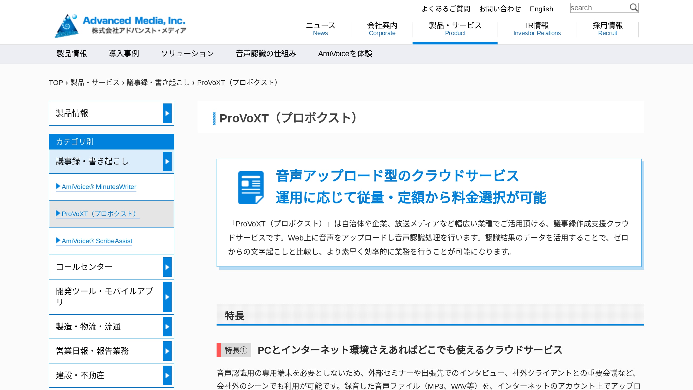Select 音声認識の仕組み in sub navigation
Image resolution: width=693 pixels, height=390 pixels.
click(x=266, y=54)
